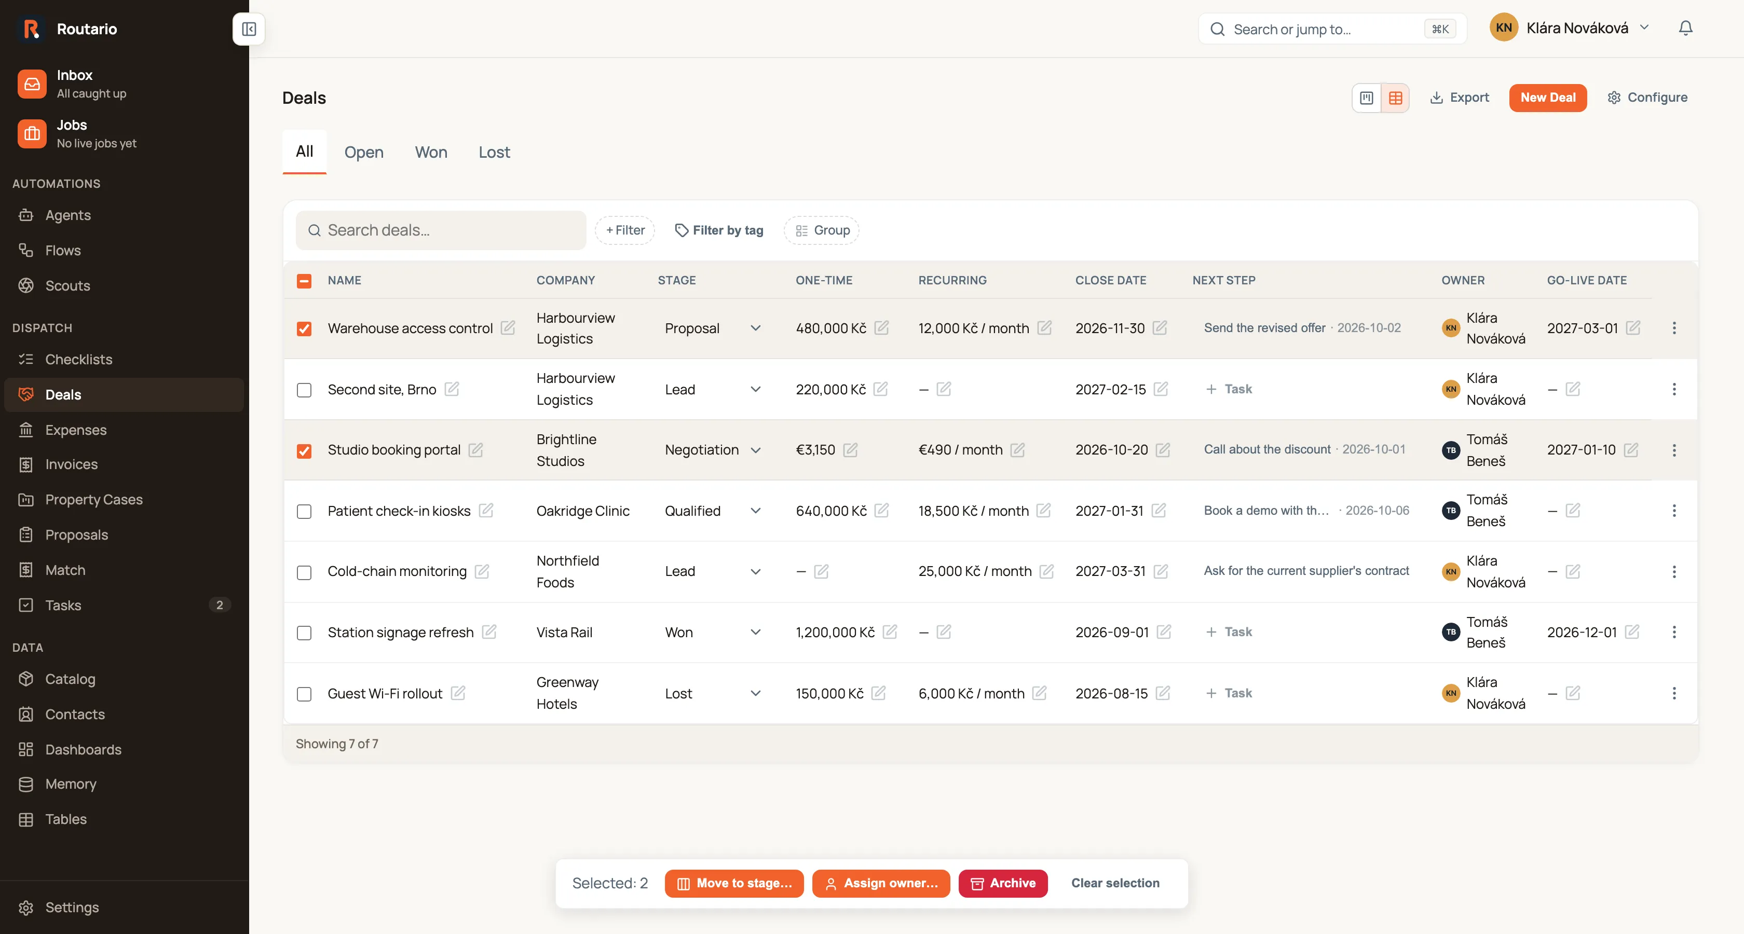Click Move to stage… button
This screenshot has width=1744, height=934.
[x=734, y=883]
